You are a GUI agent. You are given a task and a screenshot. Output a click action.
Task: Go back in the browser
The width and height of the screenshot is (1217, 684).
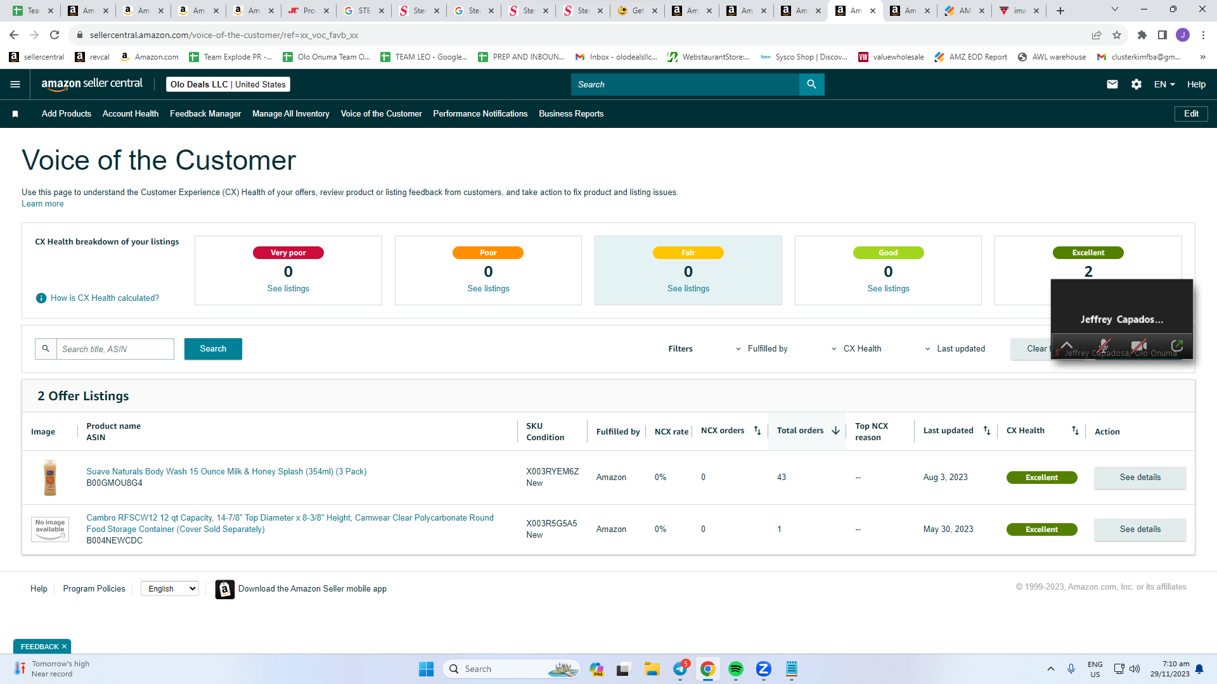point(14,35)
